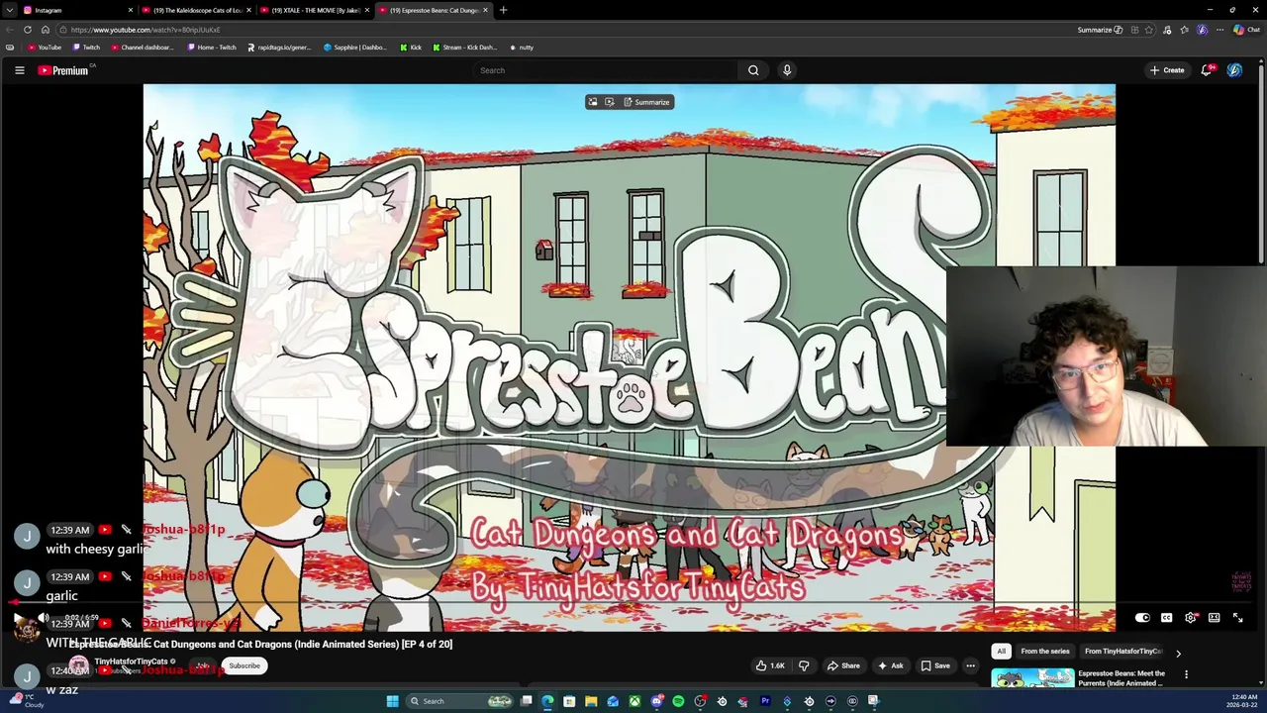
Task: Open Meet the Purrents video thumbnail
Action: [x=1032, y=678]
